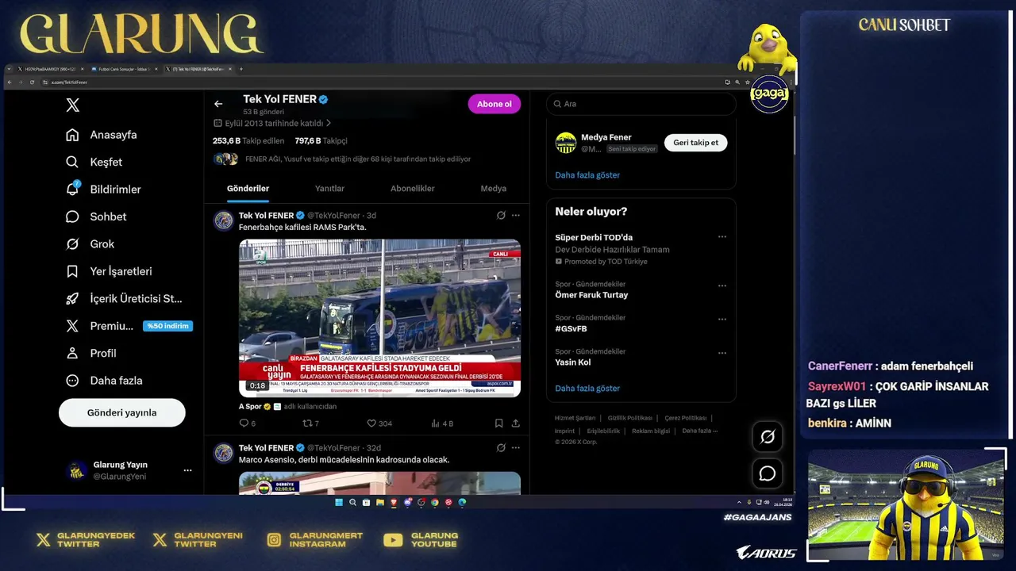Open Microsoft Edge from the taskbar
Viewport: 1016px width, 571px height.
pos(462,502)
